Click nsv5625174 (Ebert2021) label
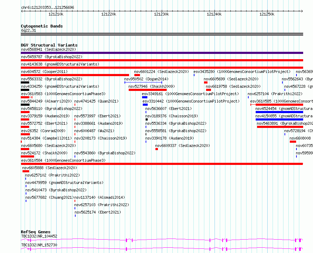Image resolution: width=313 pixels, height=253 pixels. pyautogui.click(x=98, y=212)
